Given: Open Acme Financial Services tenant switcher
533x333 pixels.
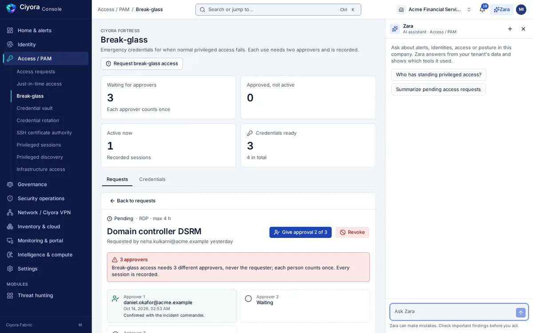Looking at the screenshot, I should (x=434, y=9).
